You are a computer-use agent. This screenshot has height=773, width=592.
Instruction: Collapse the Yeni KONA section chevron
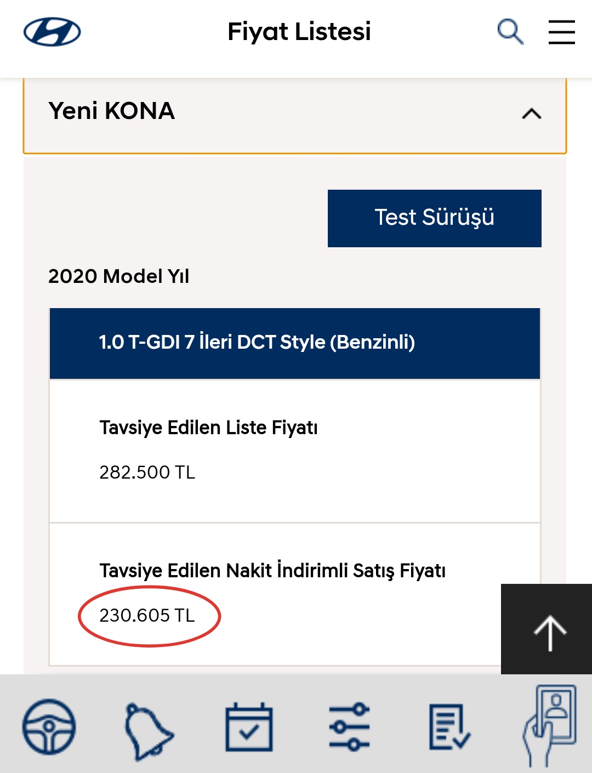coord(532,113)
